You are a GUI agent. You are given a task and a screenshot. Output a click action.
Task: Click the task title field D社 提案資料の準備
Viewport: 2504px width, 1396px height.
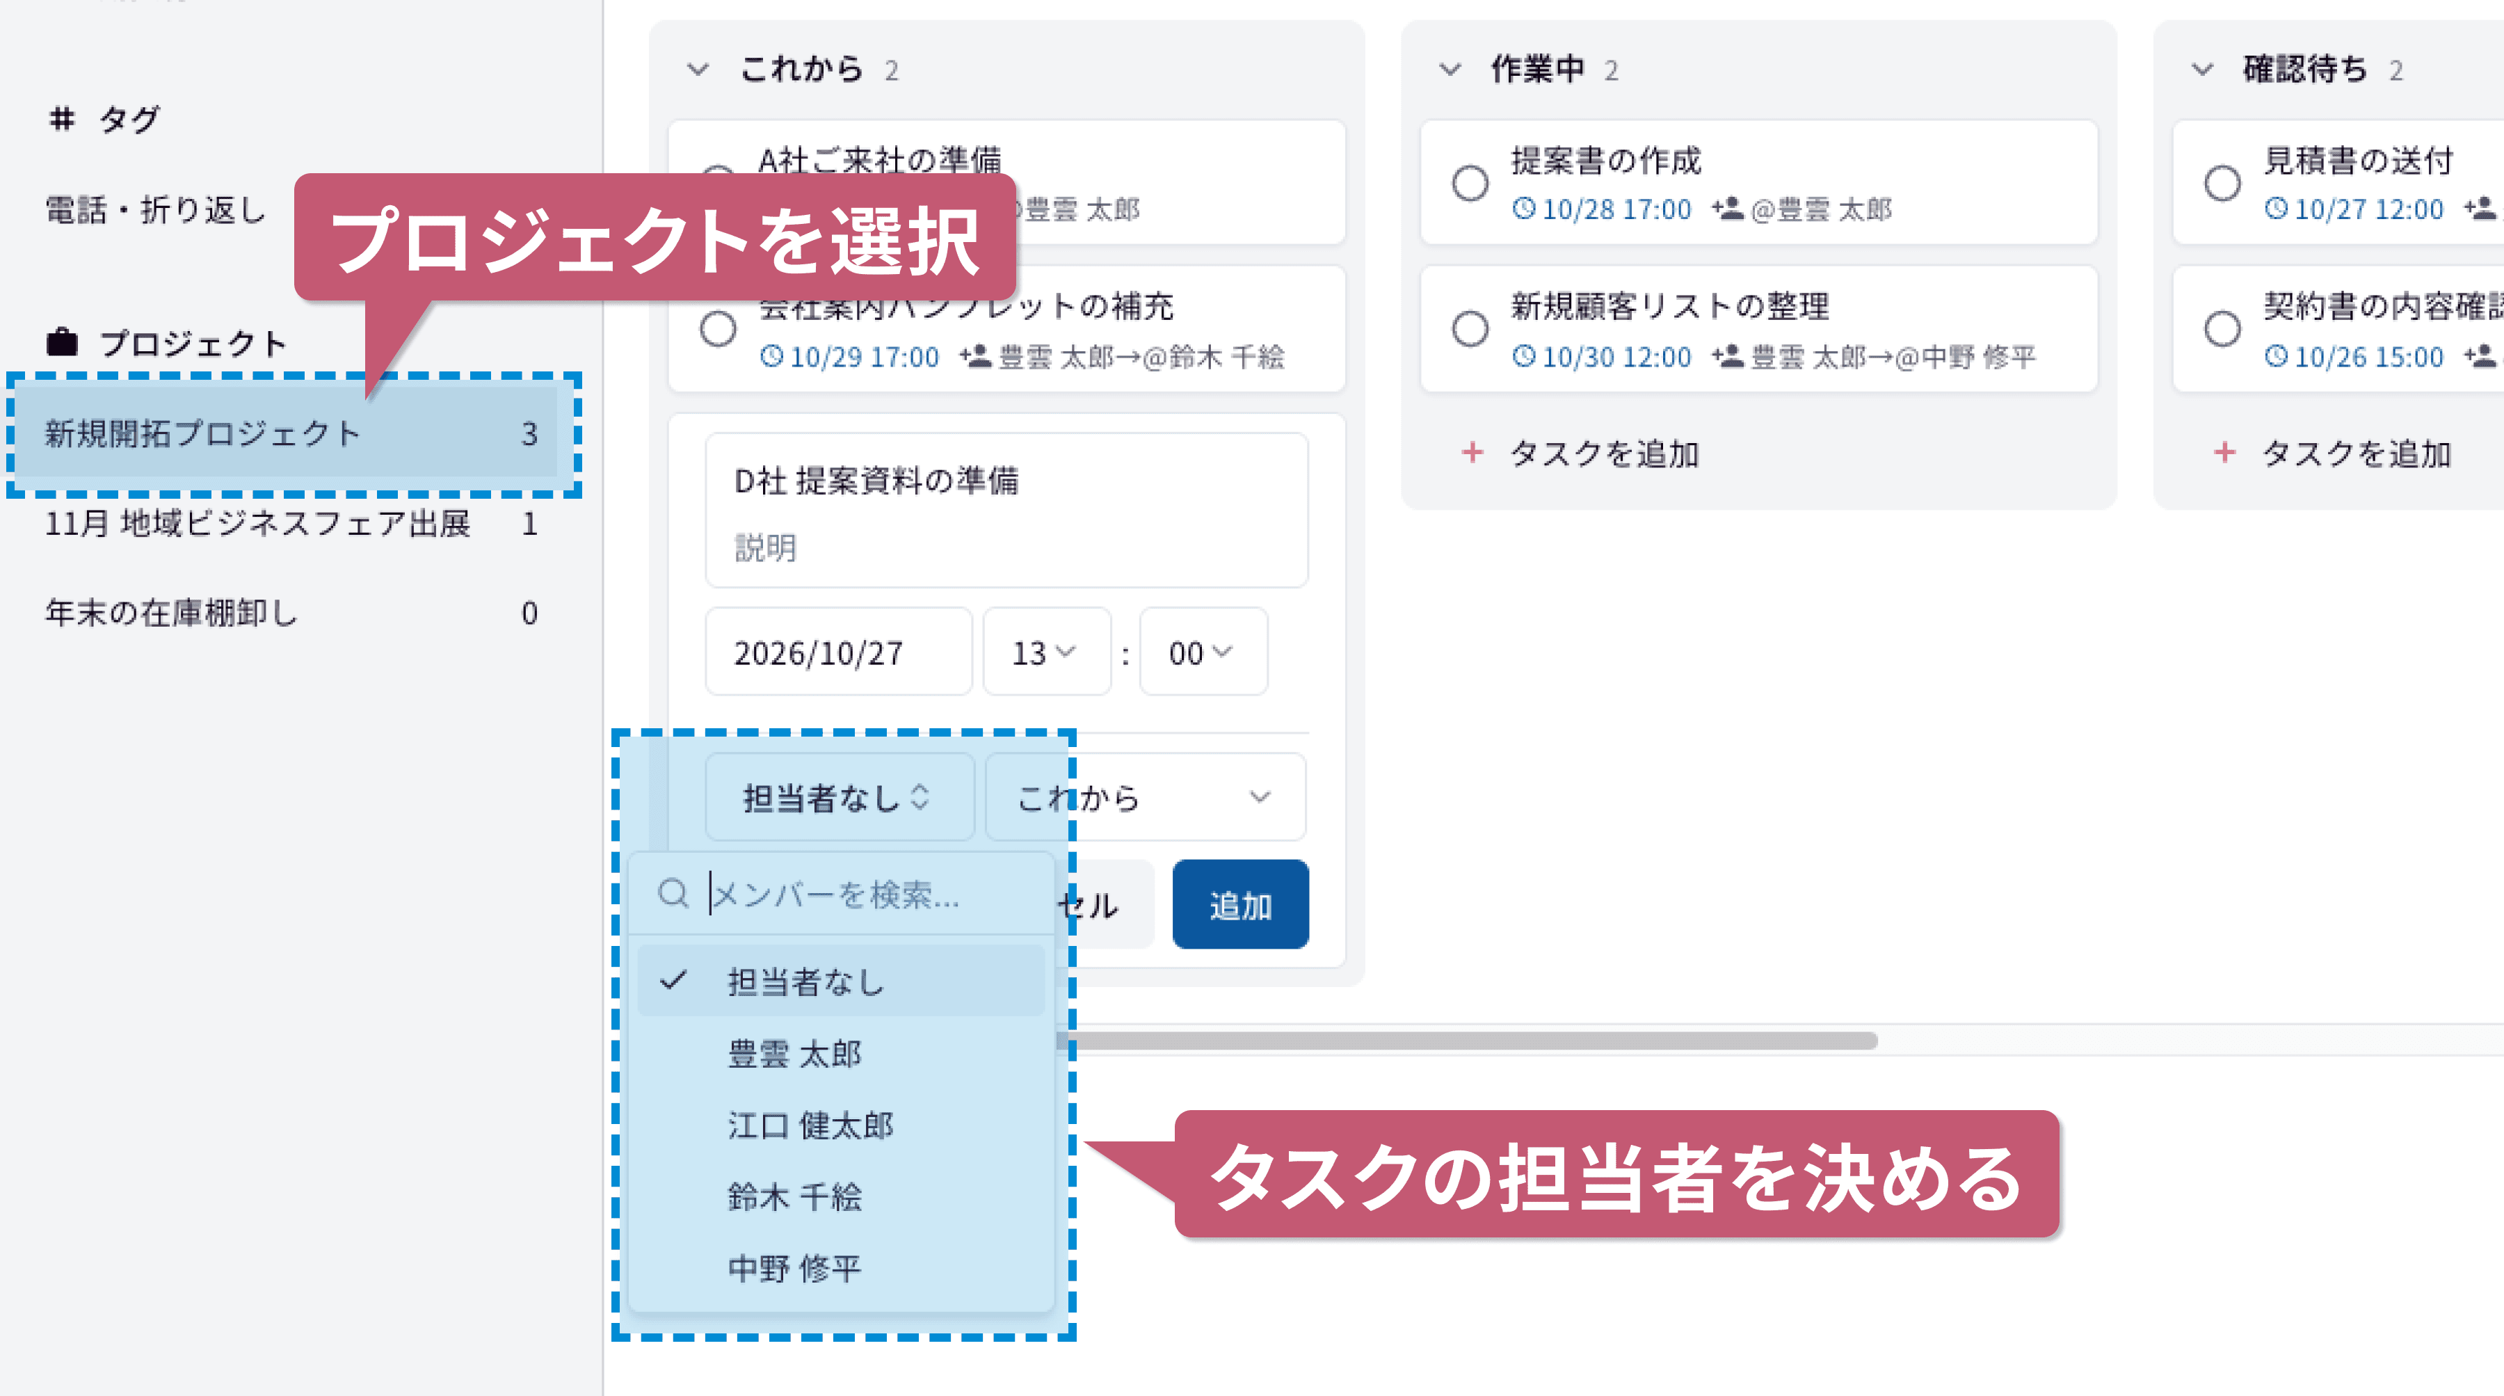pyautogui.click(x=877, y=480)
